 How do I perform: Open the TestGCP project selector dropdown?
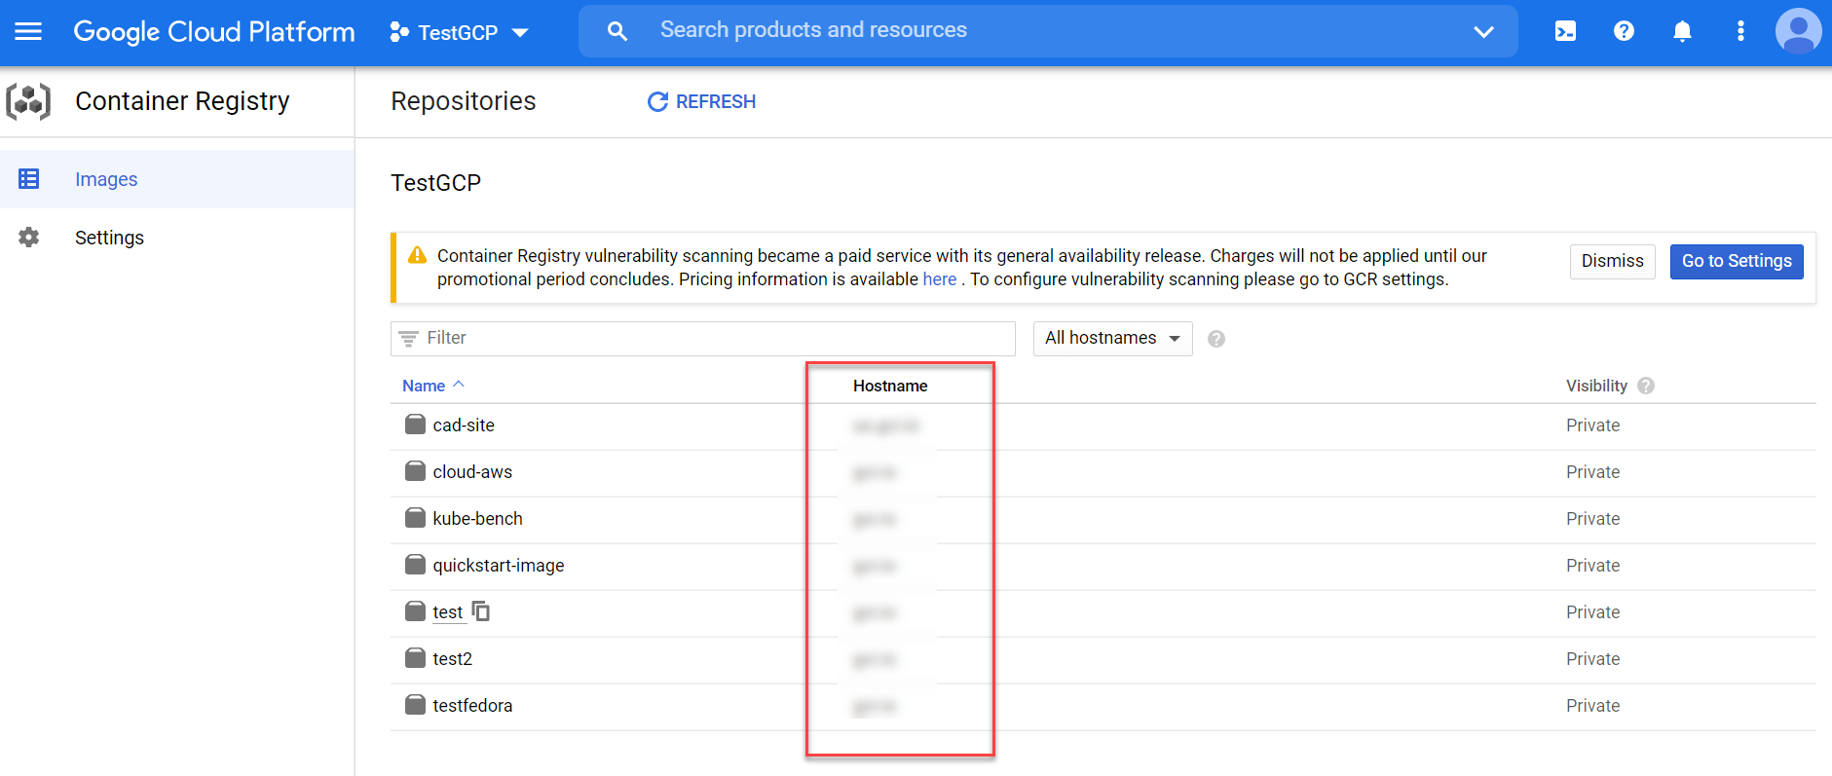459,32
